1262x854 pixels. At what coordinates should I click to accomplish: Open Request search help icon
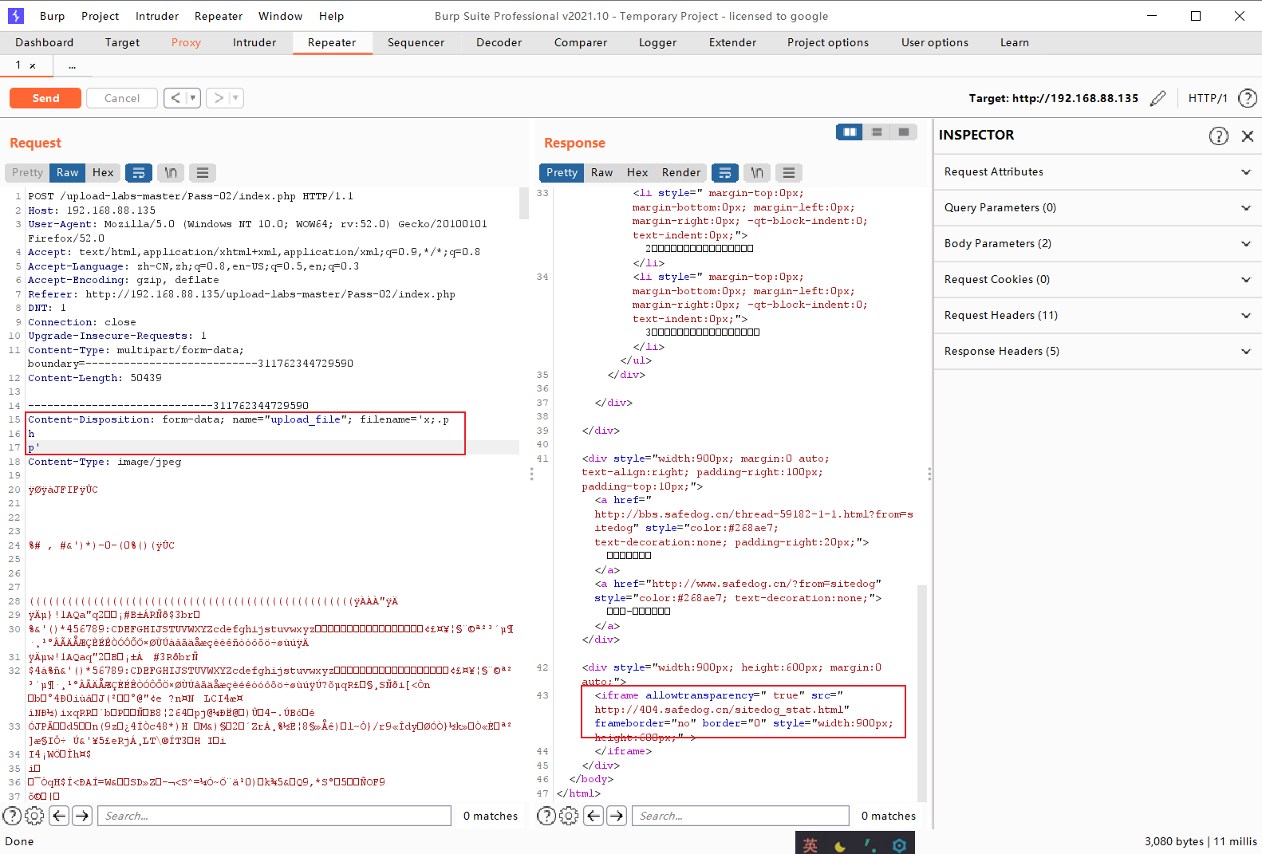[12, 816]
